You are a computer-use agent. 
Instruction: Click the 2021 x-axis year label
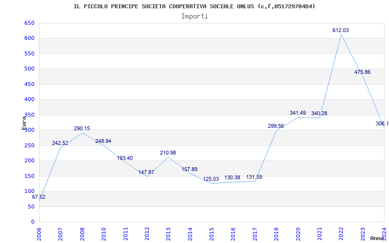319,234
